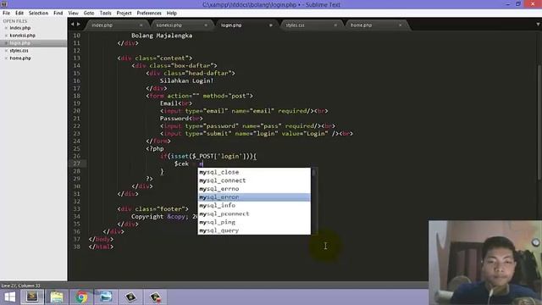Click the tab scroll left arrow

(x=72, y=25)
